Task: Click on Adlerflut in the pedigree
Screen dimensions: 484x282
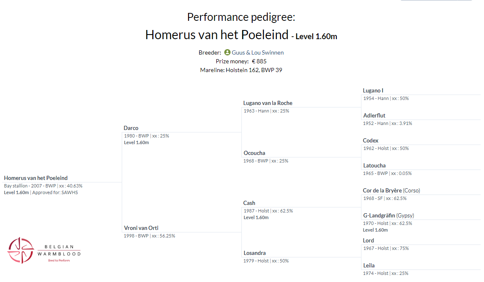Action: click(x=374, y=115)
